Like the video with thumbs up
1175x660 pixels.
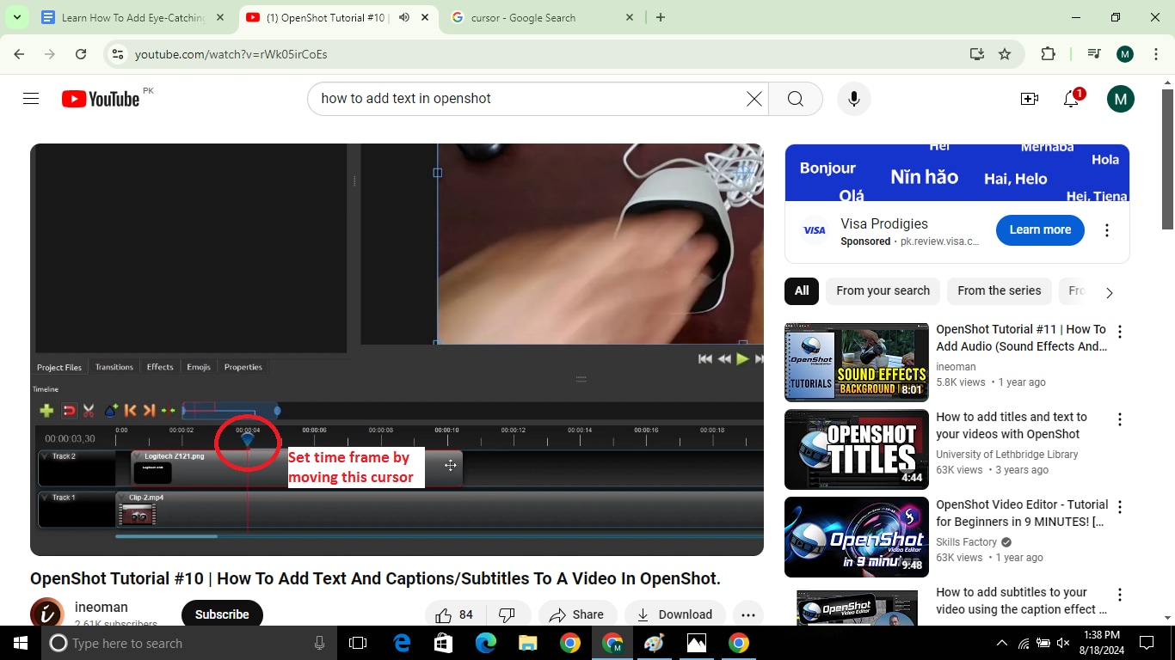456,614
